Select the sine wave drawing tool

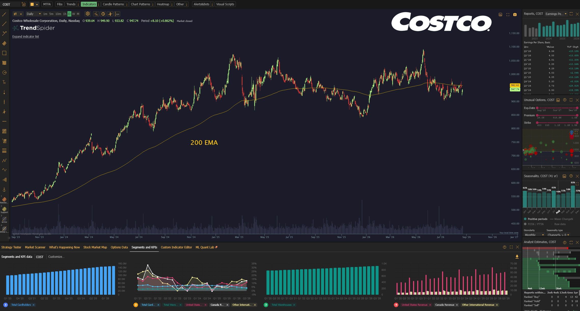[4, 170]
